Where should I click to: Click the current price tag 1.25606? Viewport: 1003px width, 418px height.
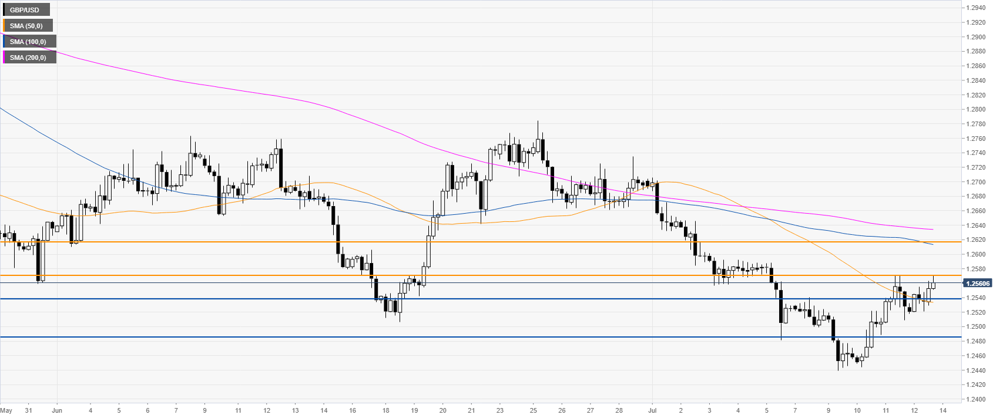(x=978, y=284)
